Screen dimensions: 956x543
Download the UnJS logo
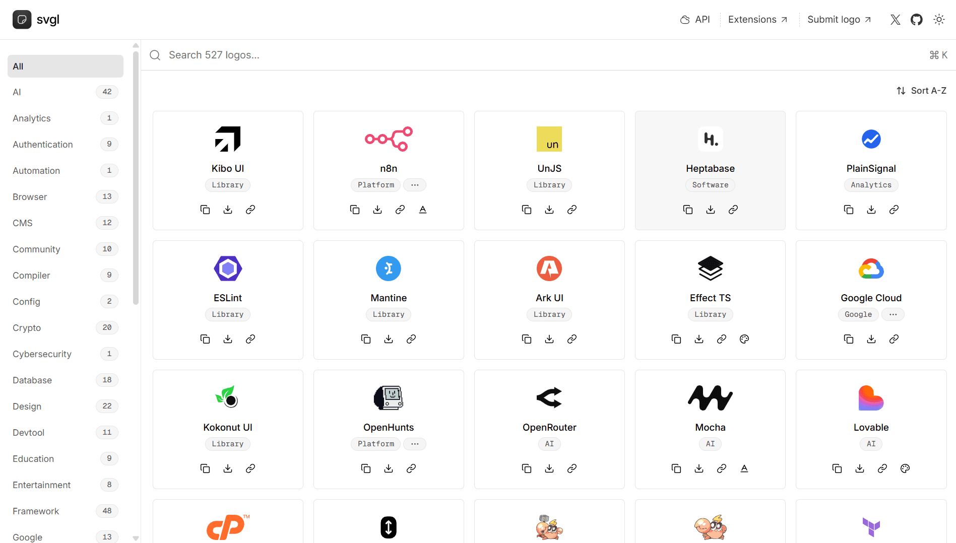(549, 210)
